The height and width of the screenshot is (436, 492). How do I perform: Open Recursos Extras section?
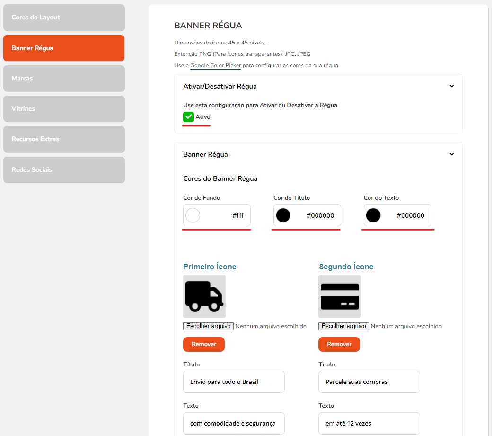[x=64, y=139]
